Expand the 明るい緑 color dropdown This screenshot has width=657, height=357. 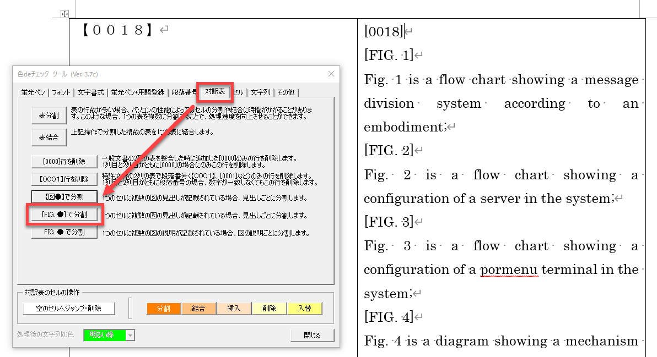tap(130, 335)
